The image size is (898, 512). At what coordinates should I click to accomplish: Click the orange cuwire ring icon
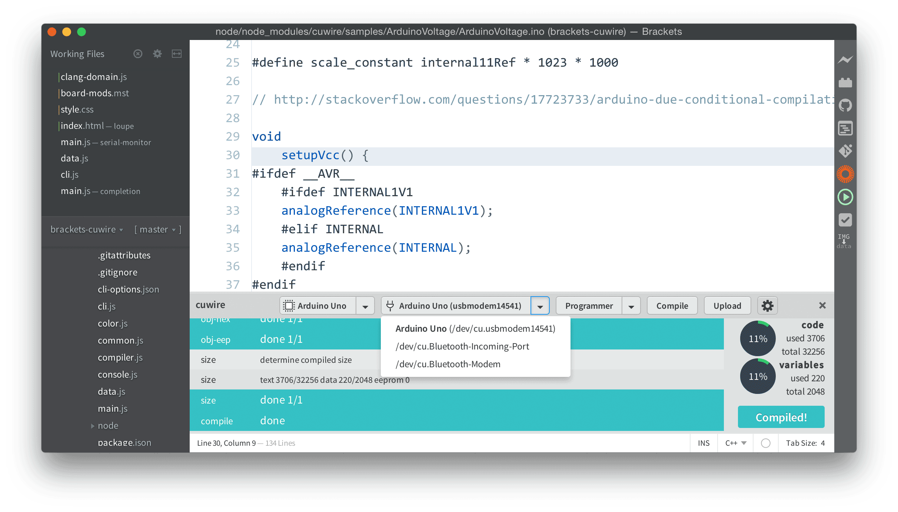pos(845,174)
